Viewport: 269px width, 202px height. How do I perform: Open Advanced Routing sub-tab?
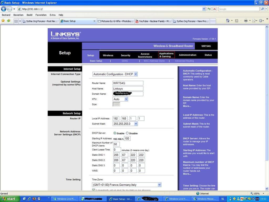click(184, 61)
